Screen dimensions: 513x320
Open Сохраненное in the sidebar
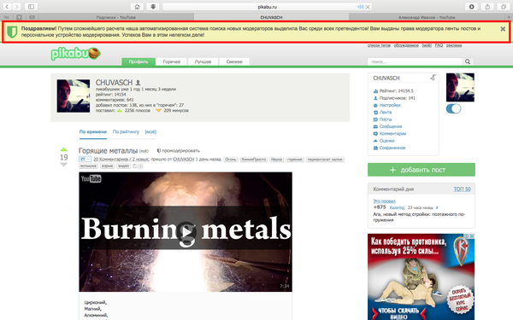point(392,148)
